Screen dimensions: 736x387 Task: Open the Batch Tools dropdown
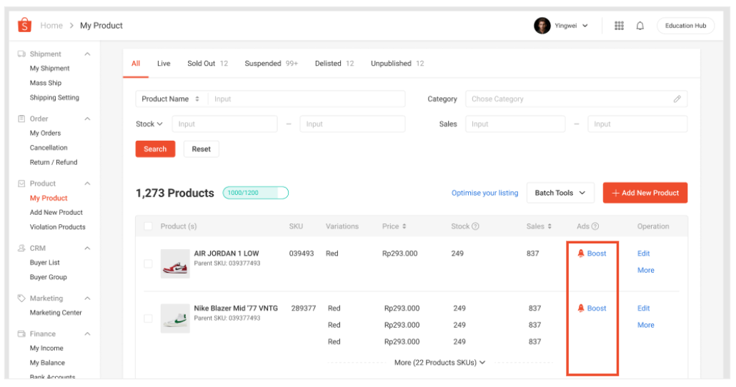[560, 193]
